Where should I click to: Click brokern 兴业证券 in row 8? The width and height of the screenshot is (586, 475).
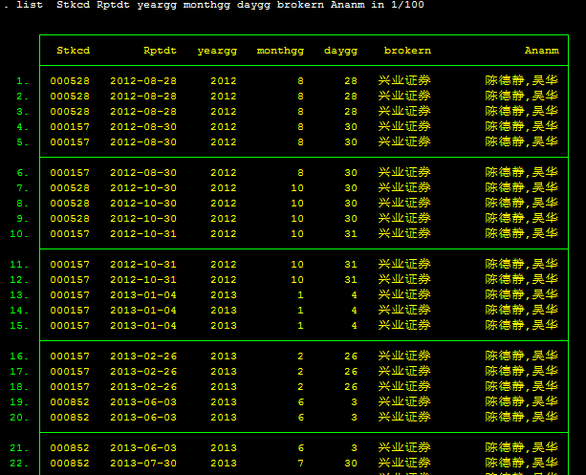(x=404, y=203)
